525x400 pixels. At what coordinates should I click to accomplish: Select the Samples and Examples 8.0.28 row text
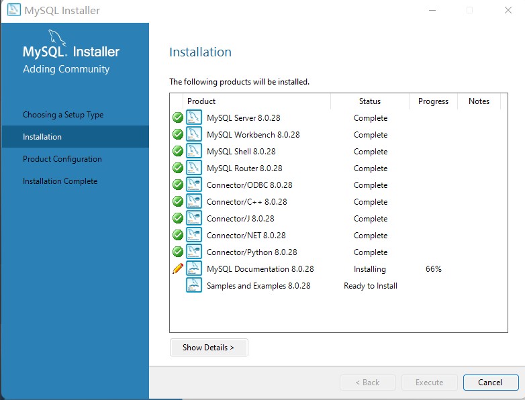[x=258, y=285]
